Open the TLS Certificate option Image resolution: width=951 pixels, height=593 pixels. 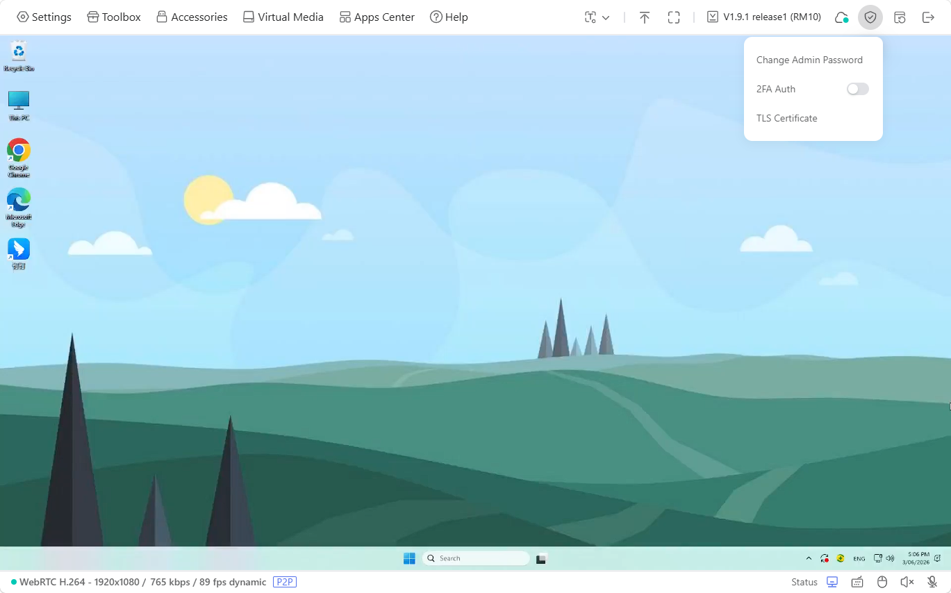click(786, 118)
